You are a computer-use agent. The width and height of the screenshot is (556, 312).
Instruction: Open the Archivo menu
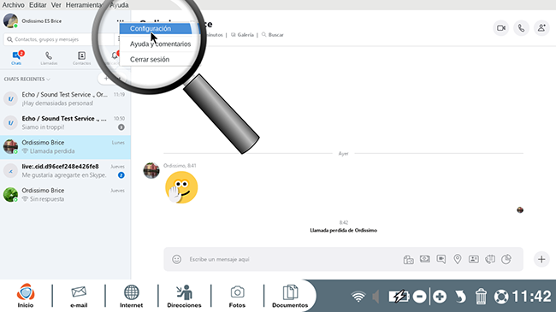pyautogui.click(x=14, y=5)
